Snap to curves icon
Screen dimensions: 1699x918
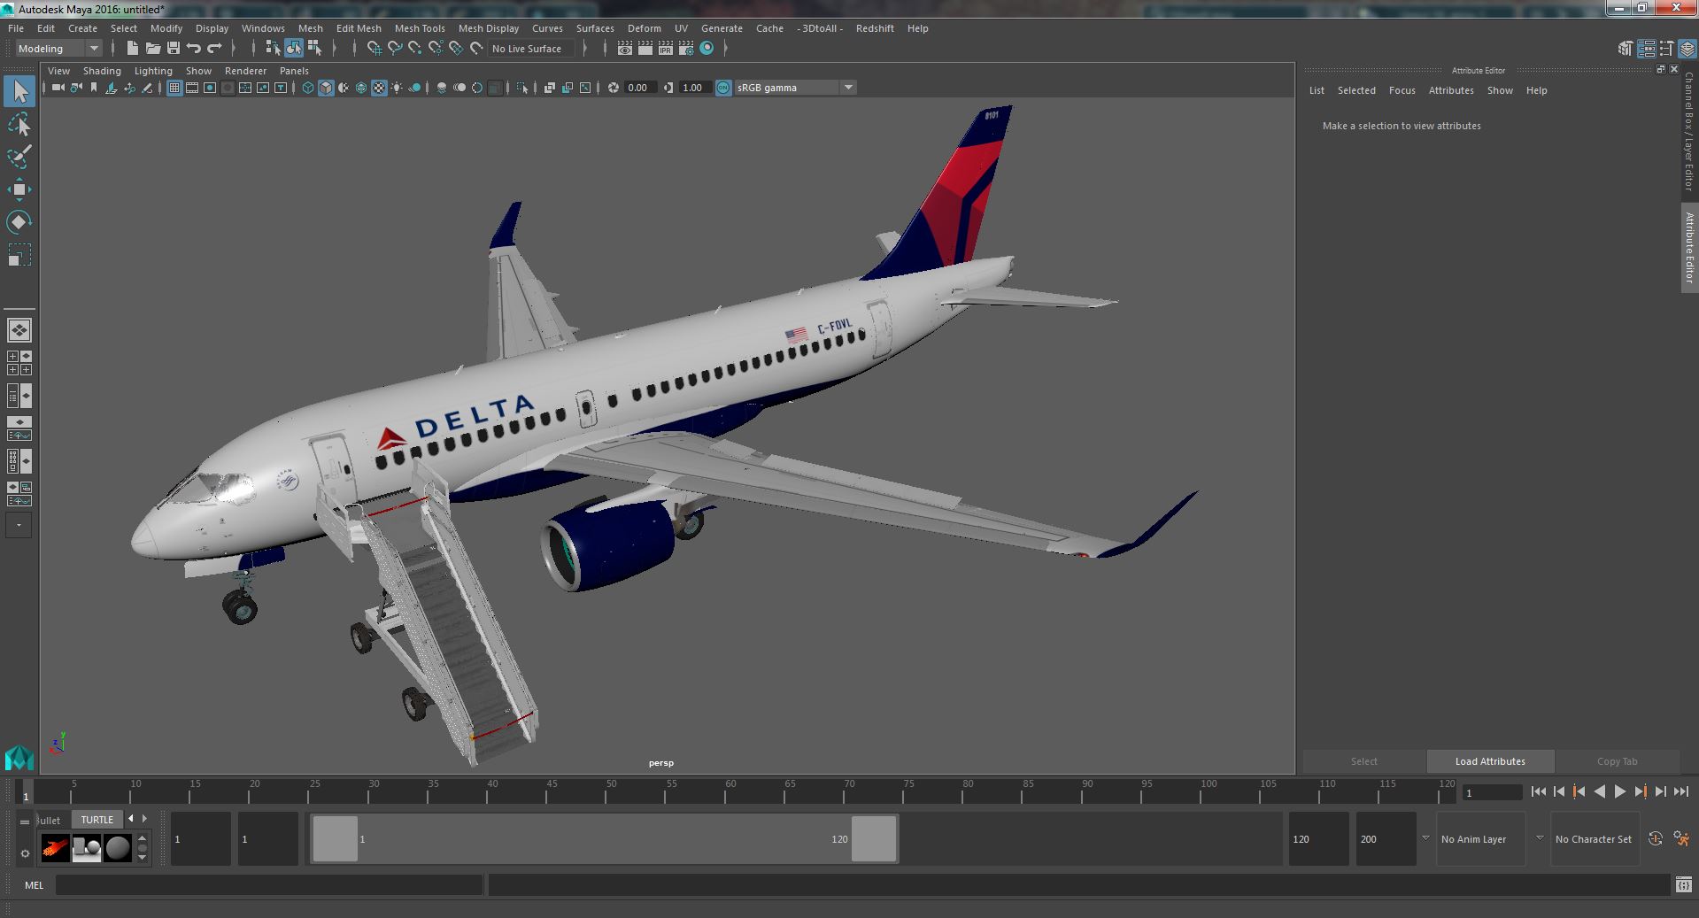tap(395, 49)
